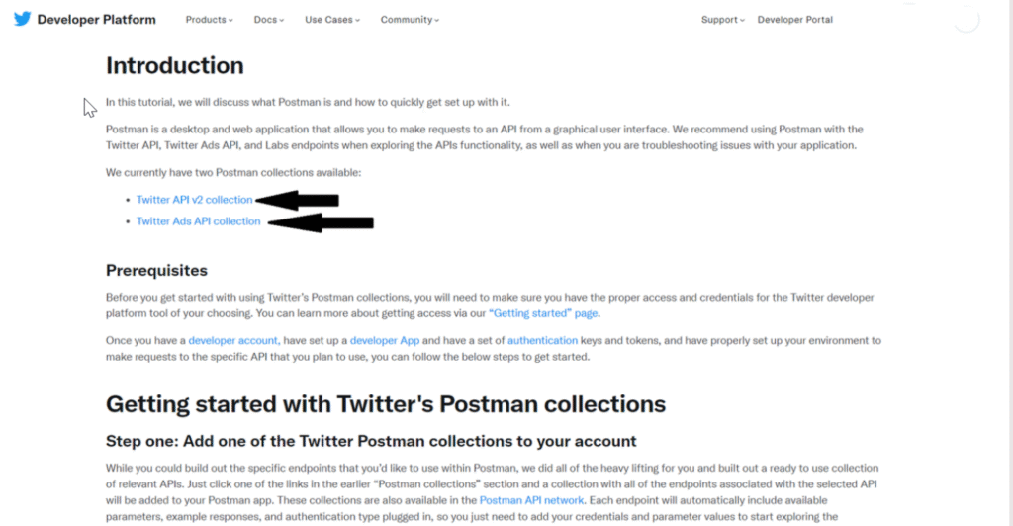Click the arrow pointing to API v2 collection
The width and height of the screenshot is (1013, 526).
coord(297,200)
